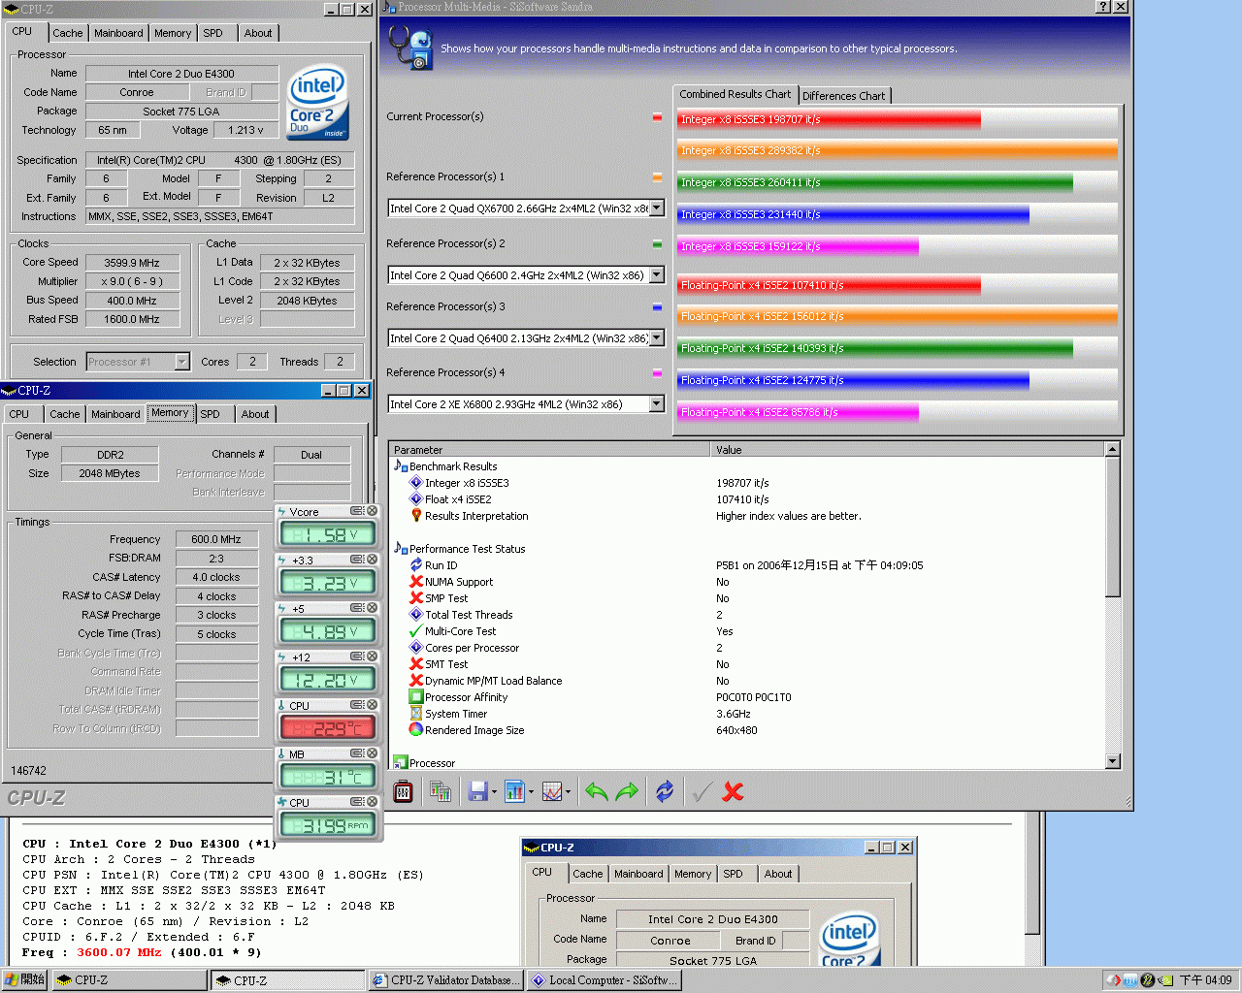Switch to first CPU-Z taskbar button

(x=130, y=980)
